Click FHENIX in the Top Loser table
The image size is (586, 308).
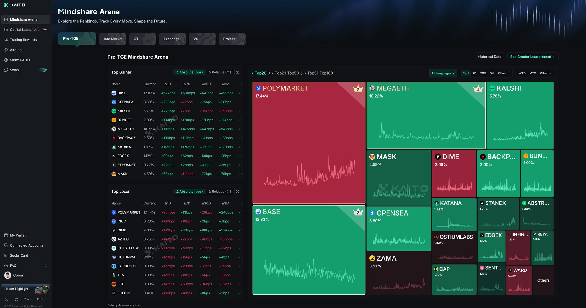[x=124, y=293]
